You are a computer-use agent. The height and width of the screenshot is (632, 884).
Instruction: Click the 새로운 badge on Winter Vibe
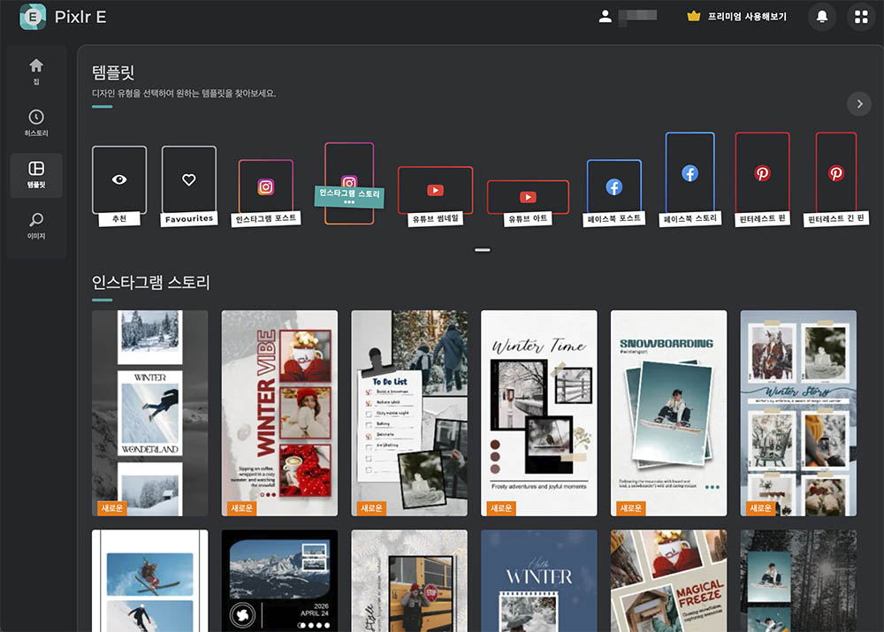click(x=242, y=508)
